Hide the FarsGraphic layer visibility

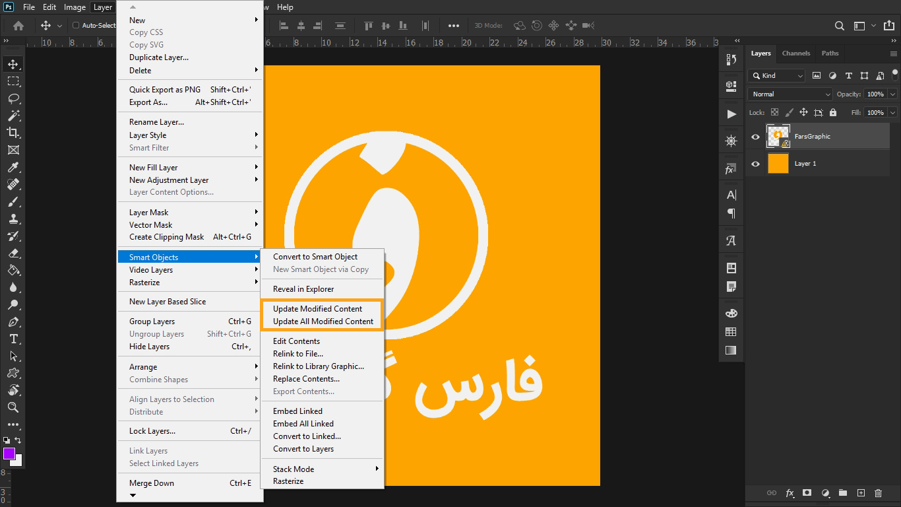[x=755, y=136]
